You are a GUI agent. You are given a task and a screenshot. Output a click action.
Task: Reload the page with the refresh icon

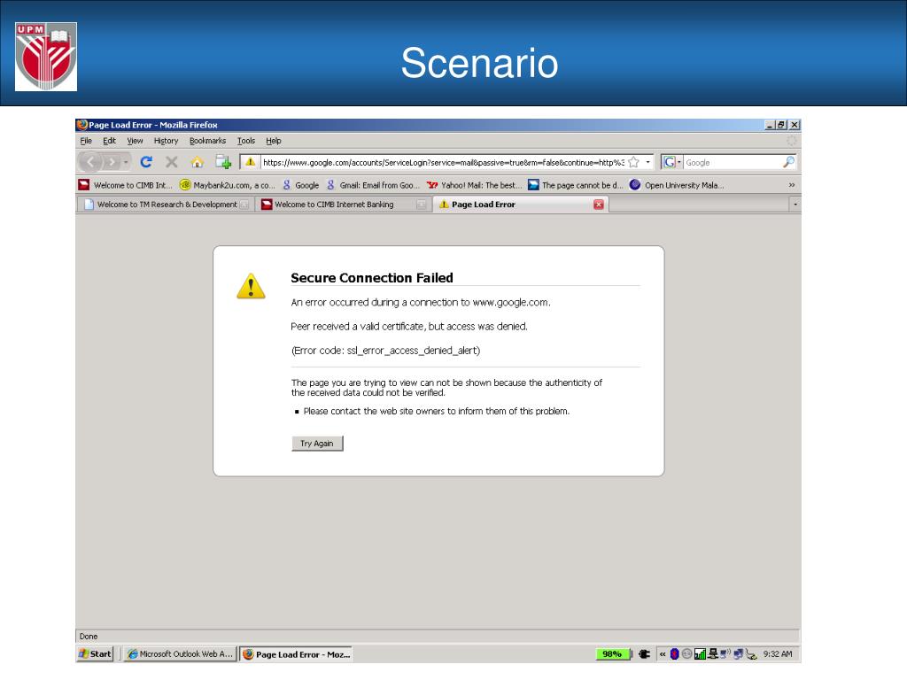(x=146, y=162)
